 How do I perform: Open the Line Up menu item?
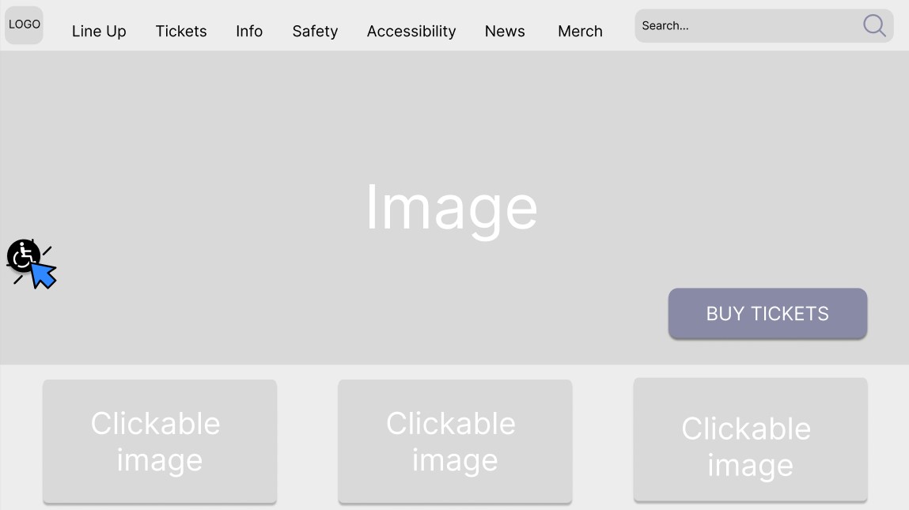tap(99, 32)
